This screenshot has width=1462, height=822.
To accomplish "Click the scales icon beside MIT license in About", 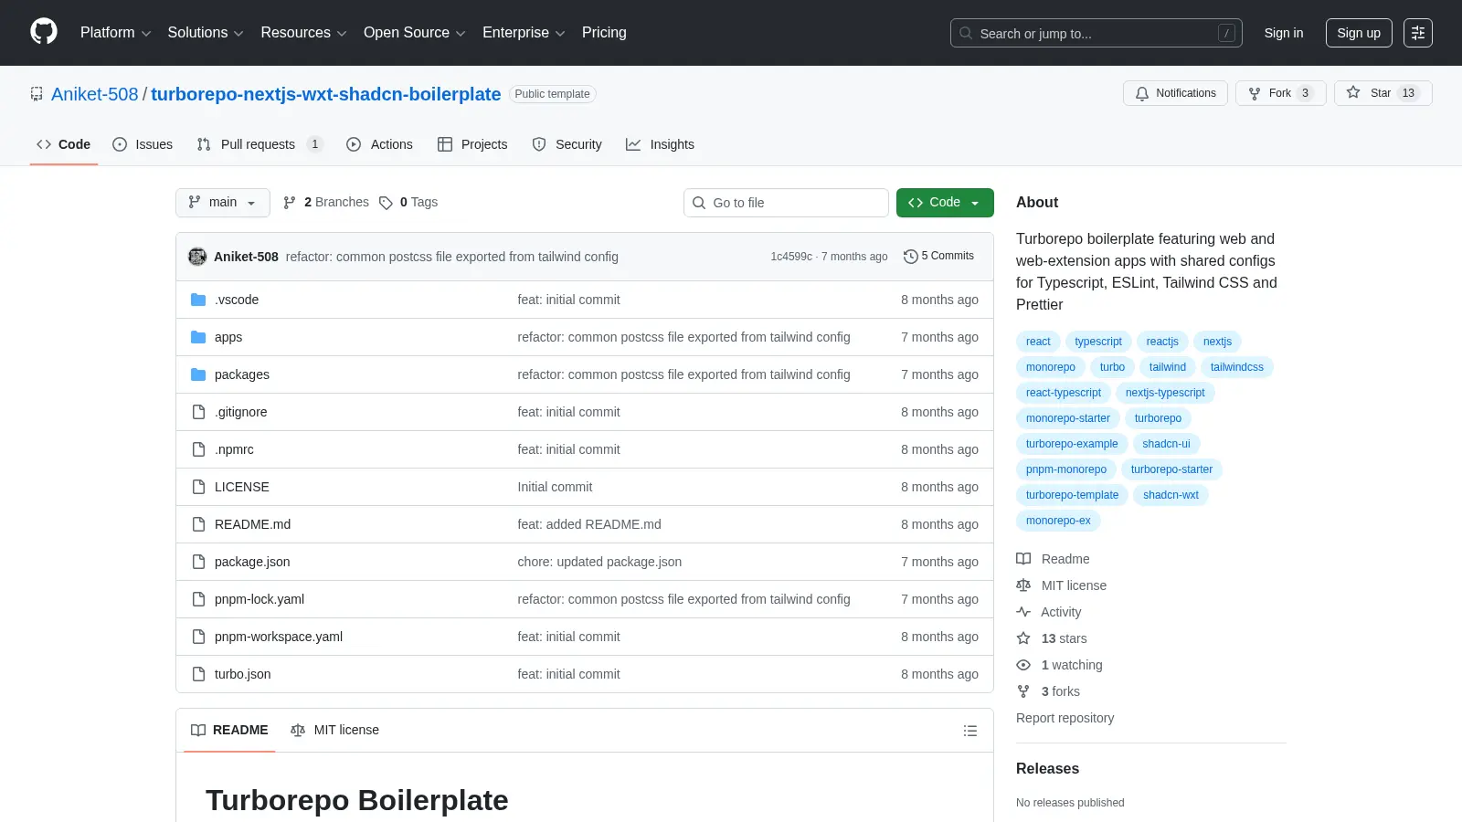I will coord(1023,585).
